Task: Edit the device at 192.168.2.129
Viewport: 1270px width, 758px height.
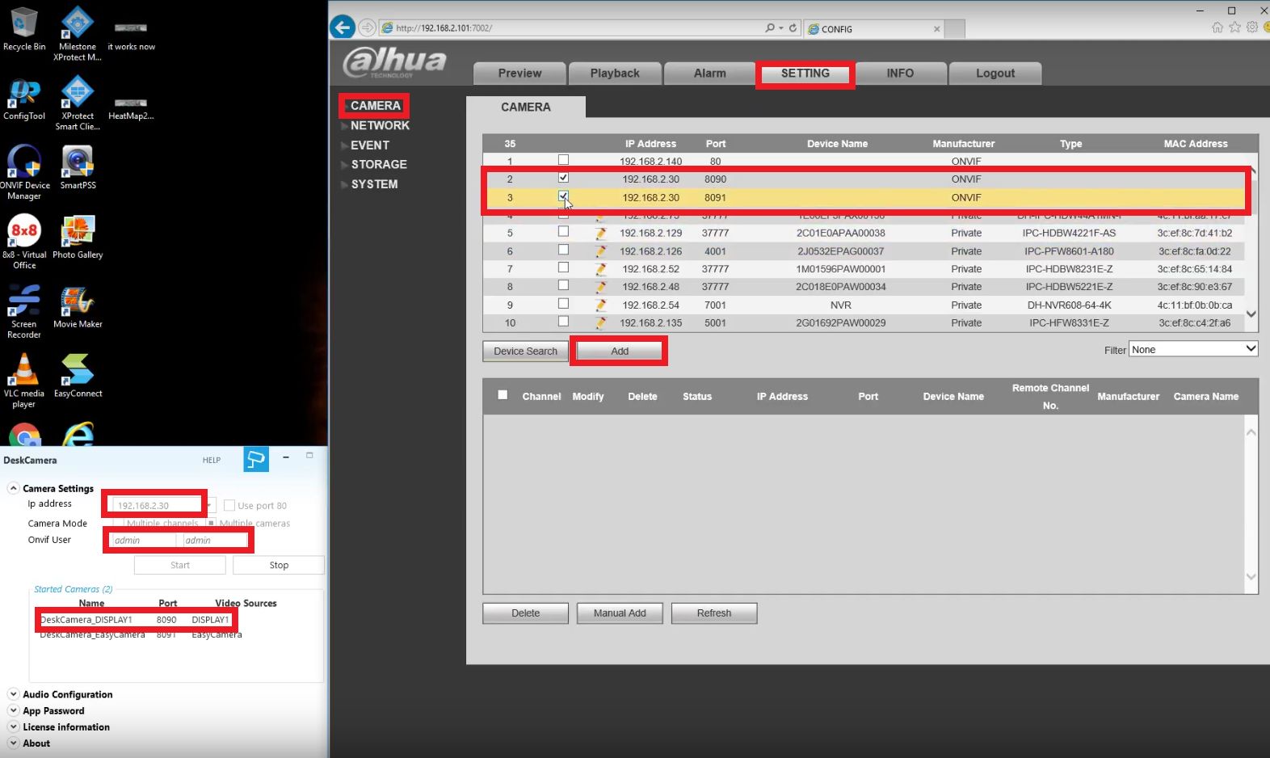Action: tap(600, 234)
